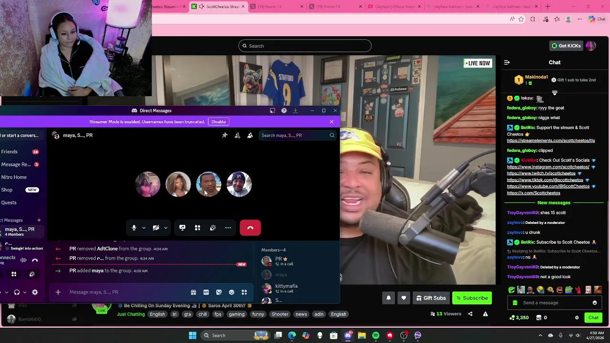
Task: Open activities icon in Discord call controls
Action: [x=197, y=228]
